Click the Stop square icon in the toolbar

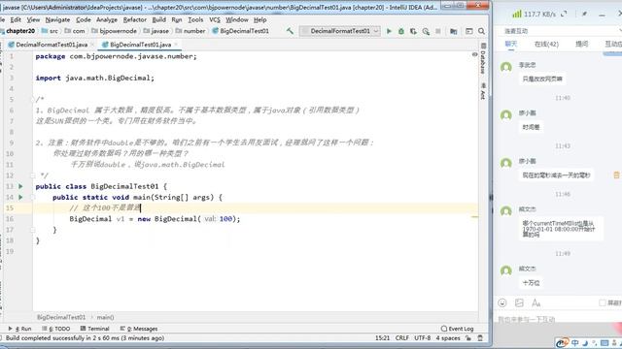(438, 31)
